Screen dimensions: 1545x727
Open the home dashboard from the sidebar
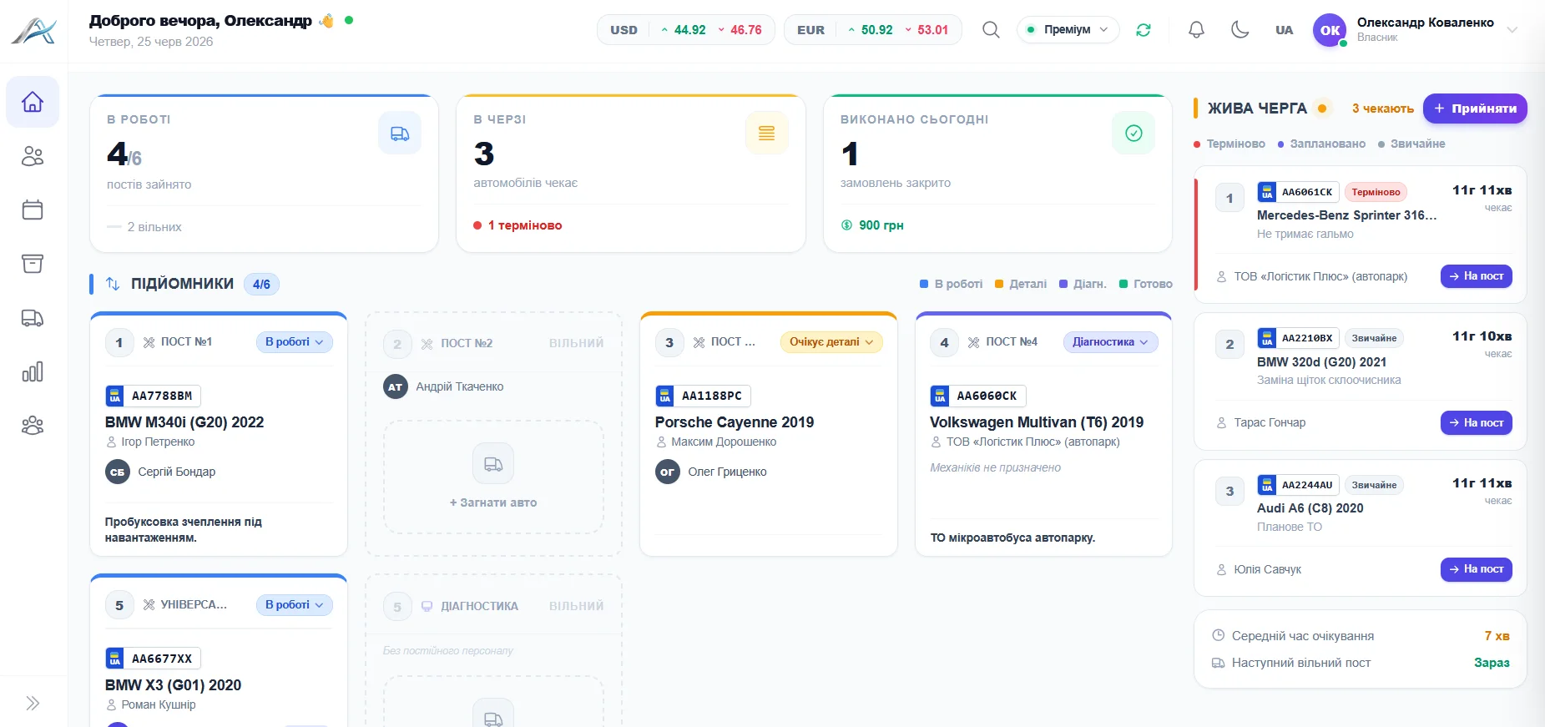coord(33,102)
